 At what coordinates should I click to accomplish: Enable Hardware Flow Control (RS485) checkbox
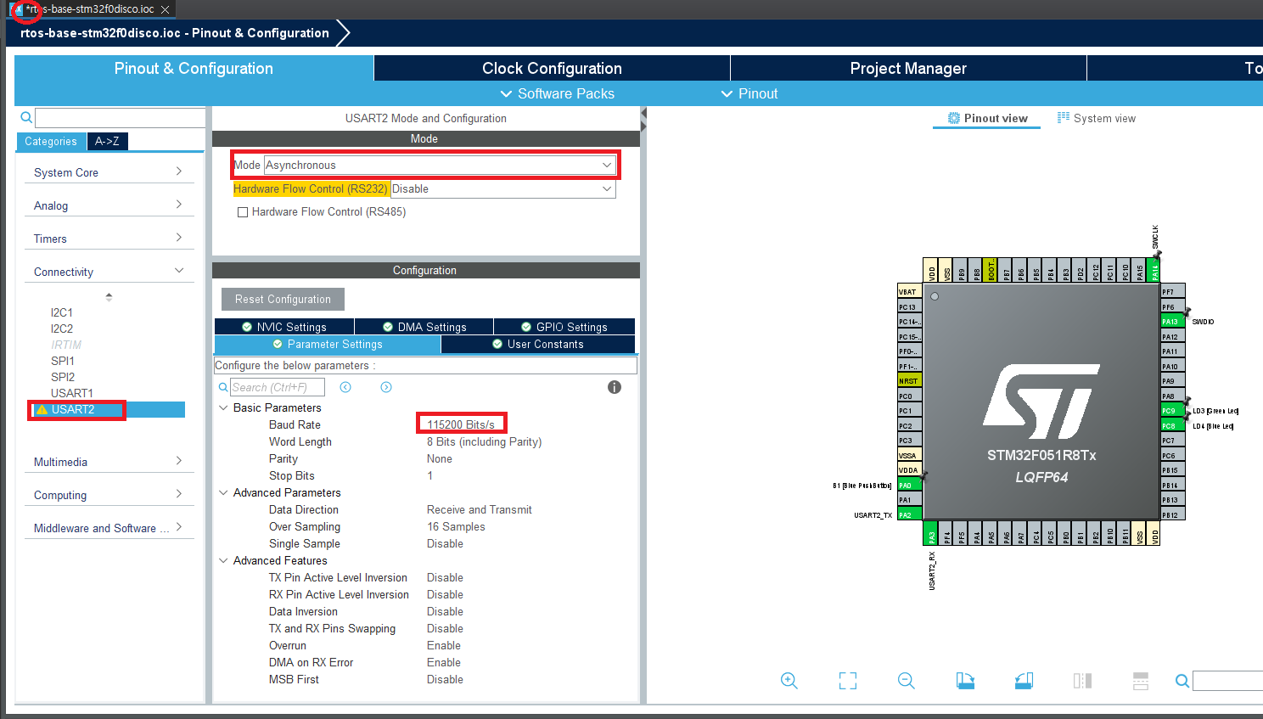tap(243, 212)
